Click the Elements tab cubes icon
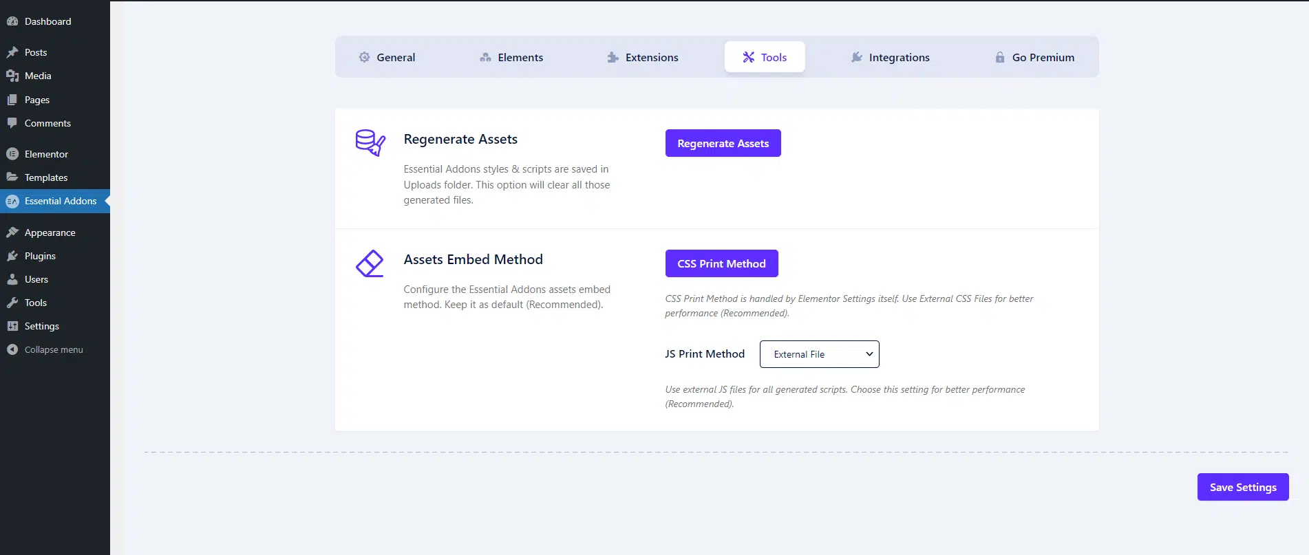 click(x=485, y=57)
